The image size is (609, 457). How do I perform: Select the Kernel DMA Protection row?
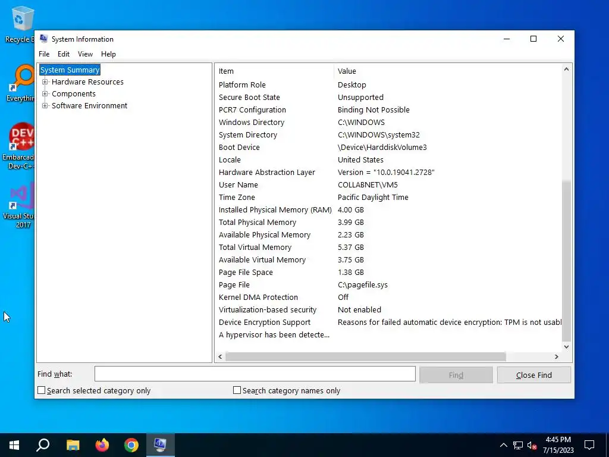(388, 298)
